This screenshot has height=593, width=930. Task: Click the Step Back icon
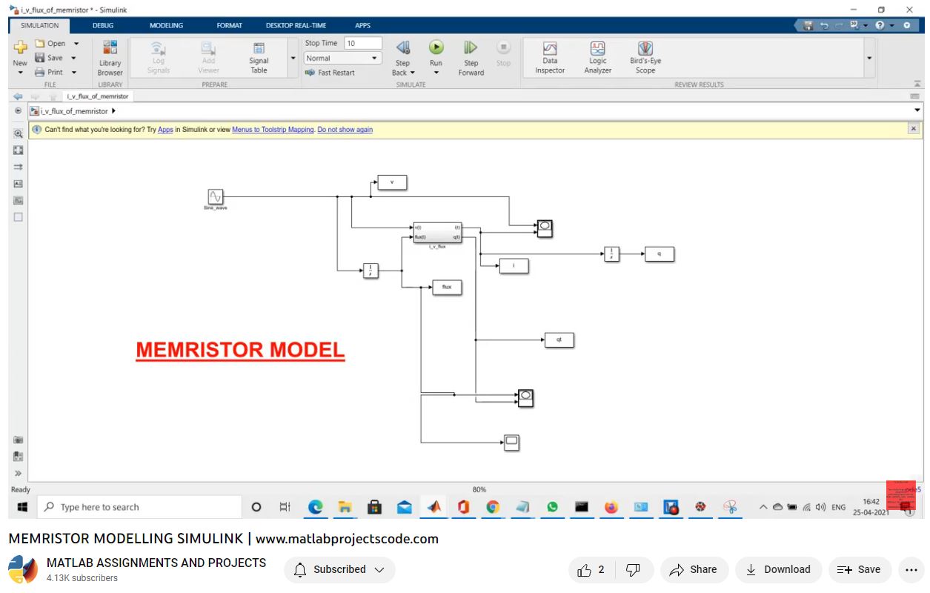pyautogui.click(x=402, y=48)
